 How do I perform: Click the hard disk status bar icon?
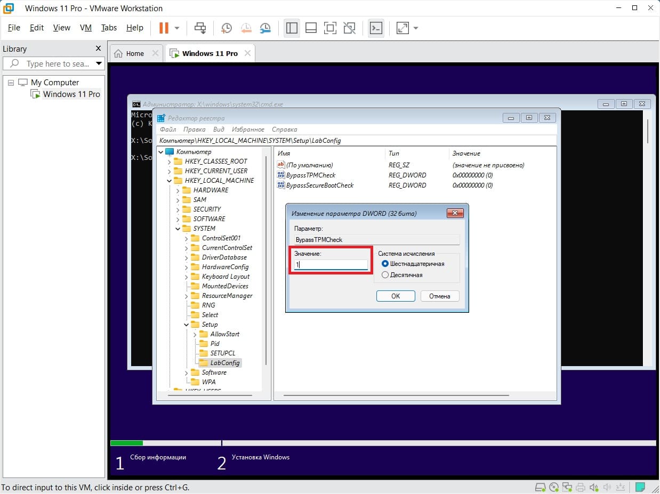(x=540, y=487)
